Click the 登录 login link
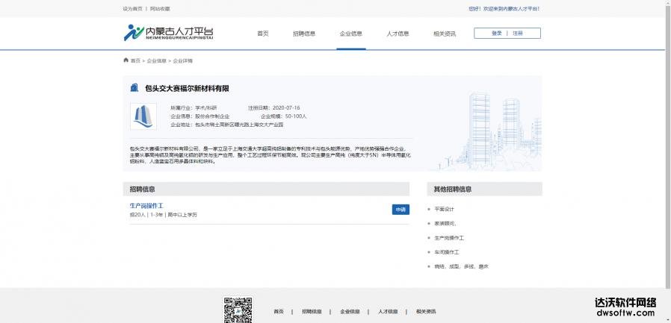Image resolution: width=671 pixels, height=323 pixels. pyautogui.click(x=496, y=34)
